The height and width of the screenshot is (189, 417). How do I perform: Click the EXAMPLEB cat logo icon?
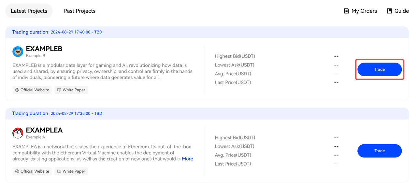coord(18,51)
